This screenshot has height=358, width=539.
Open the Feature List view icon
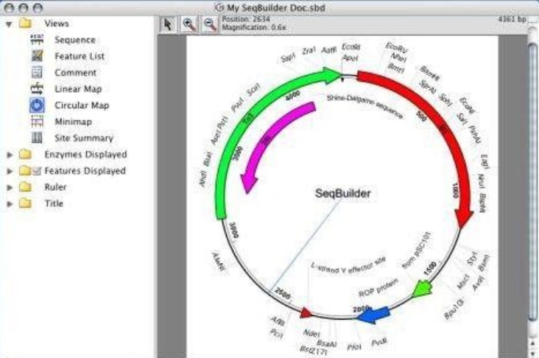pyautogui.click(x=37, y=56)
